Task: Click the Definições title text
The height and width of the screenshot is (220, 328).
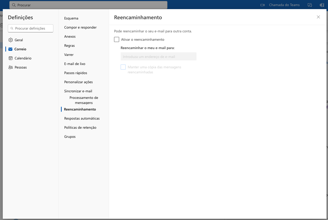Action: point(20,17)
